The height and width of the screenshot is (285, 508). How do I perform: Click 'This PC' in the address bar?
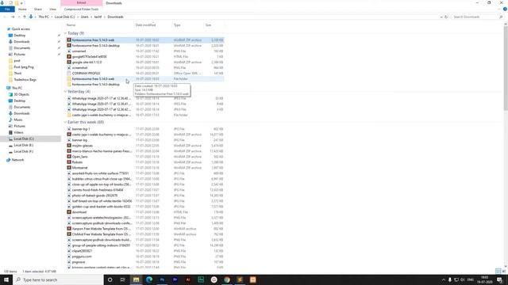[44, 17]
